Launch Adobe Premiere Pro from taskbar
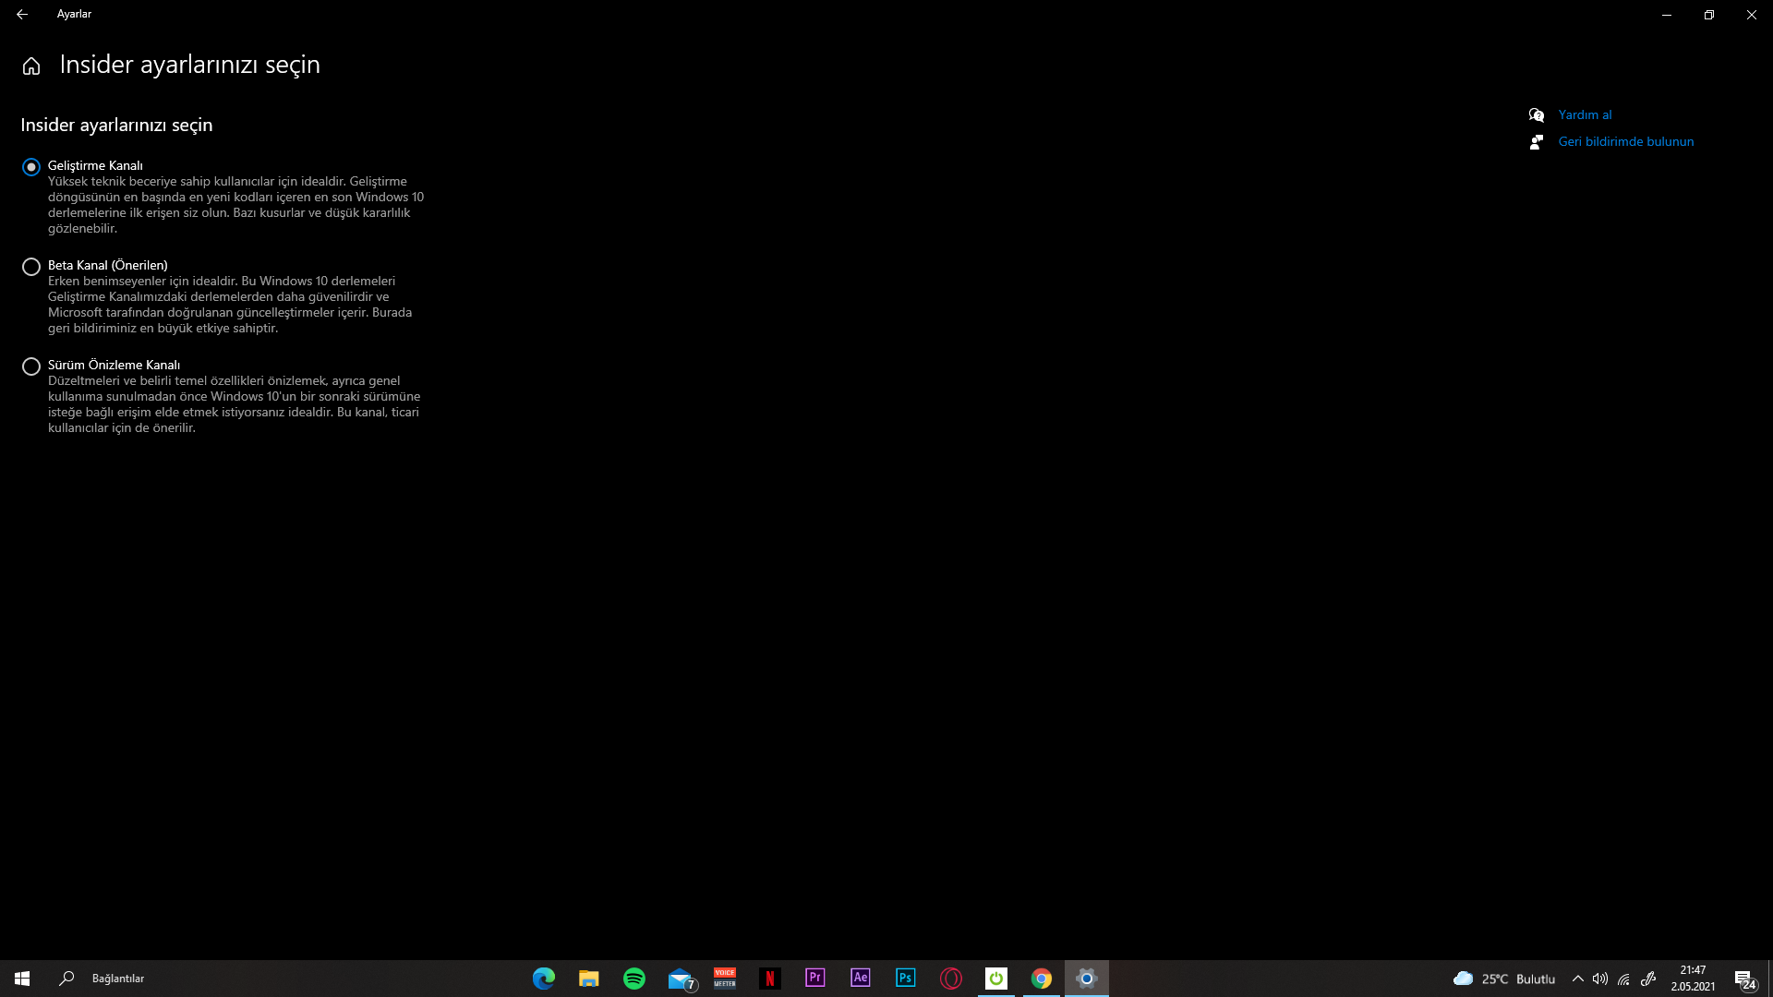The image size is (1773, 997). 815,978
